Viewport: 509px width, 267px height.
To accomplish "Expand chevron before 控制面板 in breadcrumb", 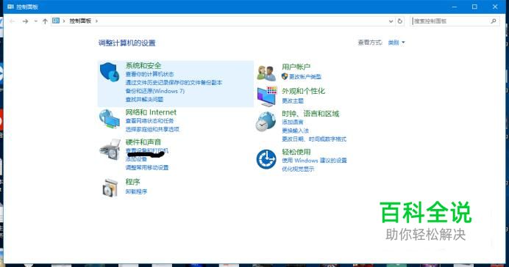I will tap(63, 21).
